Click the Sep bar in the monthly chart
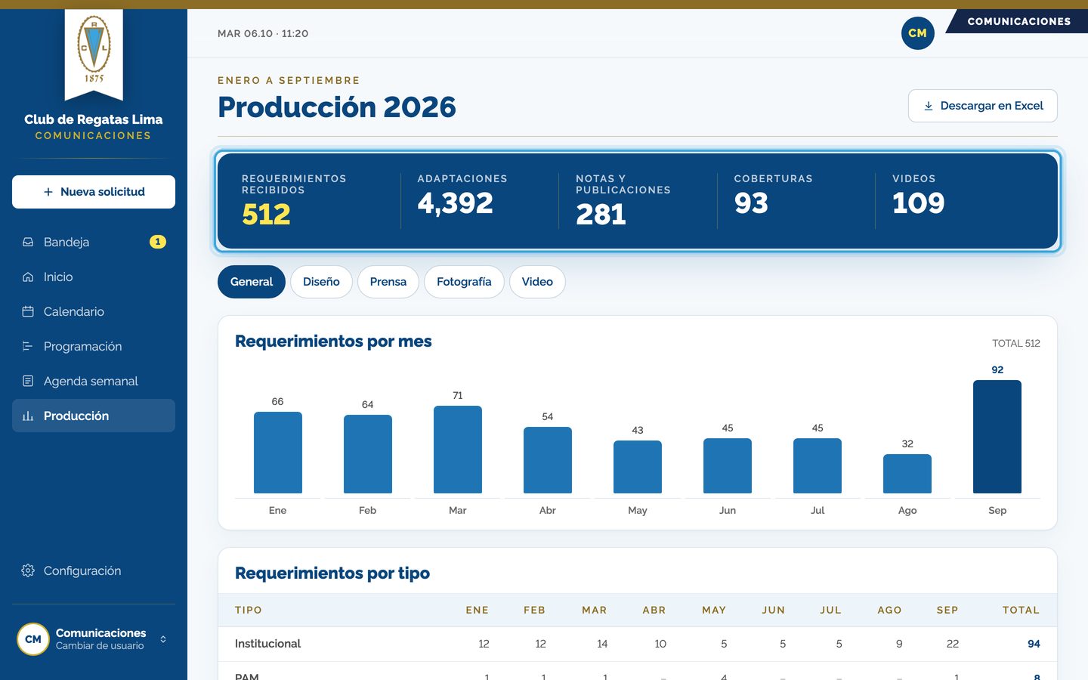 pyautogui.click(x=997, y=437)
